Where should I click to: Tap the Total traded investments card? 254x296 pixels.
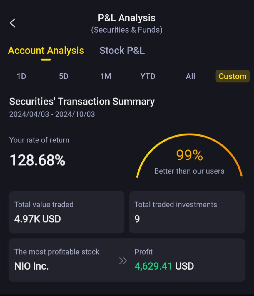187,212
